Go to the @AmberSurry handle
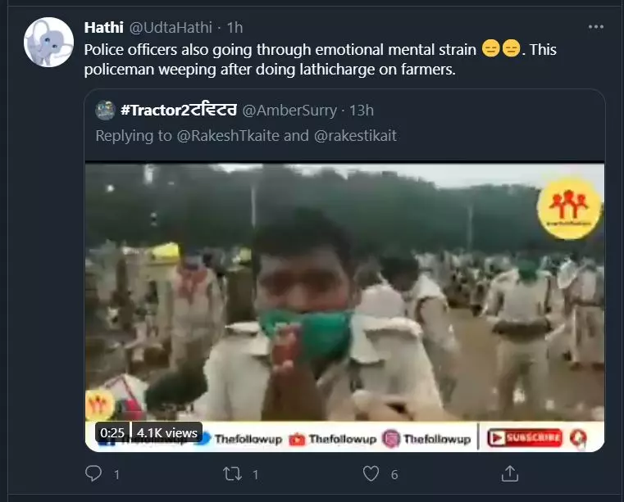 point(285,111)
